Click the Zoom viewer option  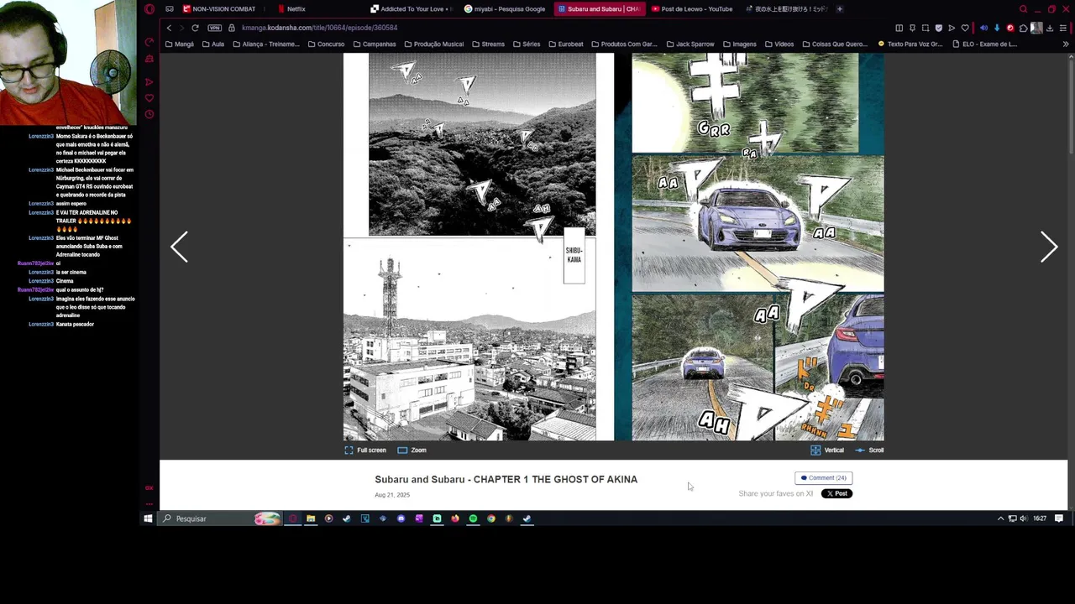(x=412, y=450)
